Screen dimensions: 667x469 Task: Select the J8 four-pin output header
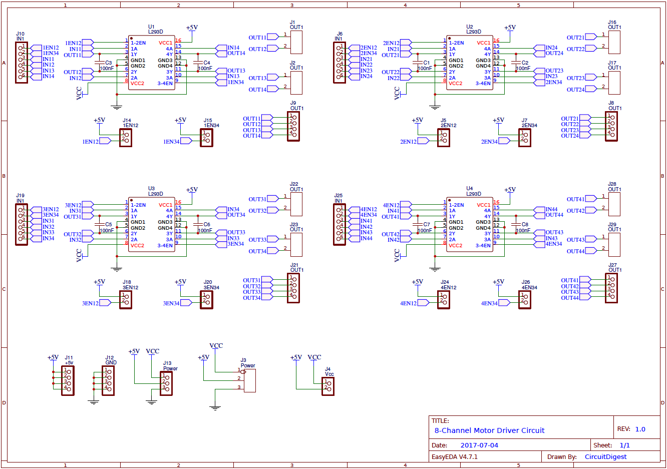click(611, 127)
